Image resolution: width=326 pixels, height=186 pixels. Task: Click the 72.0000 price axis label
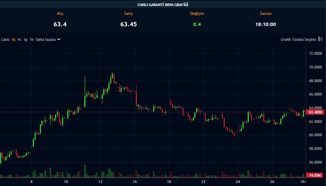(315, 54)
